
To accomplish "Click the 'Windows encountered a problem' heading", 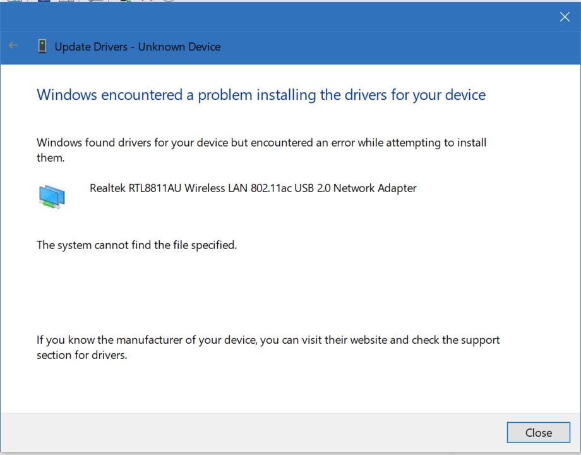I will coord(261,95).
